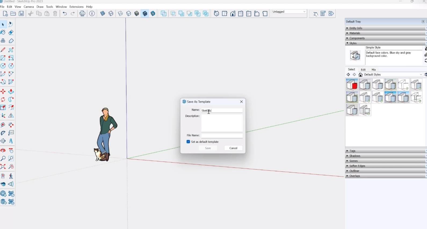Uncheck Set as default template

(x=188, y=142)
